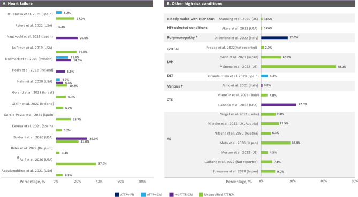The height and width of the screenshot is (197, 358).
Task: Click the 37.0% value next to Asif bar
Action: 103,164
